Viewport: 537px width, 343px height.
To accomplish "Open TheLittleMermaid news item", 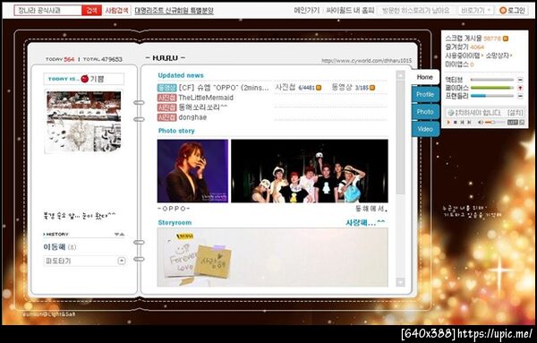I will (x=206, y=98).
